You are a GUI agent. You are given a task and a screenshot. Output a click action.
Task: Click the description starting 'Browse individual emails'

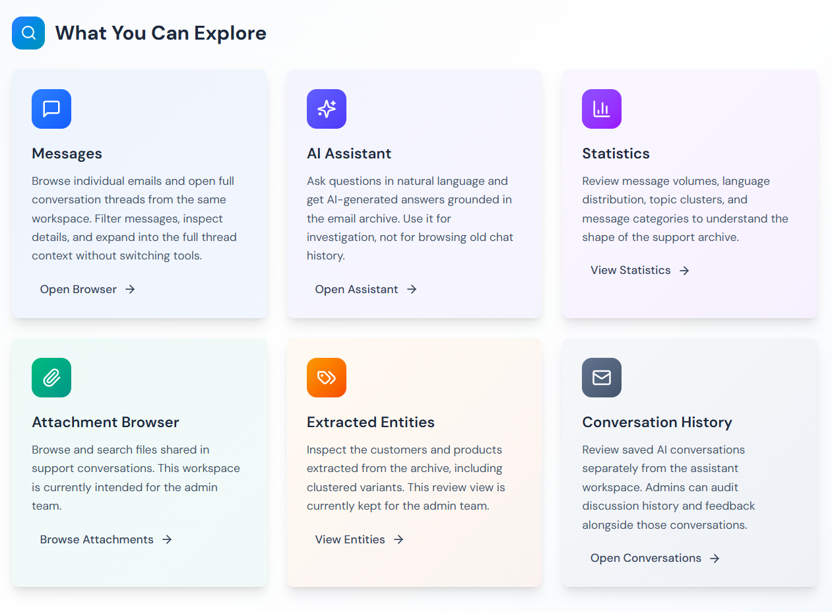coord(134,219)
